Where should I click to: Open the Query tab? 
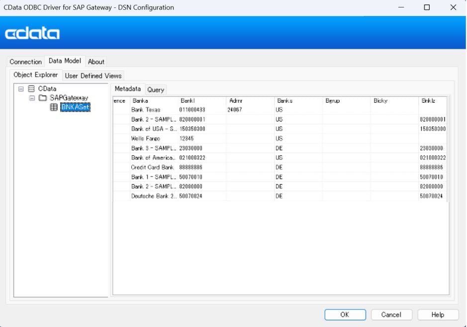coord(156,89)
